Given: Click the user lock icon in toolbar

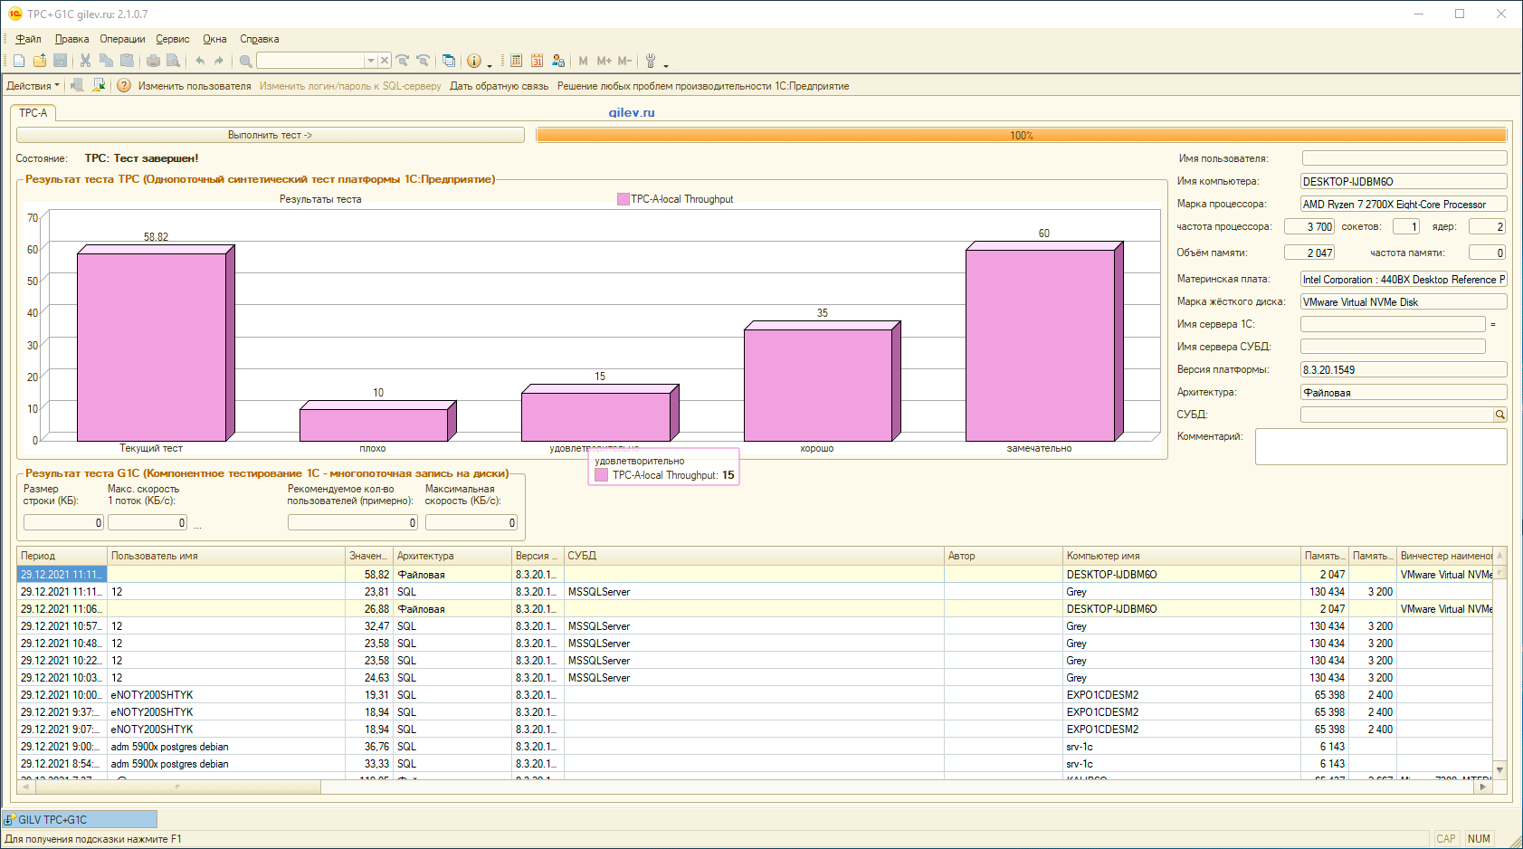Looking at the screenshot, I should 558,61.
